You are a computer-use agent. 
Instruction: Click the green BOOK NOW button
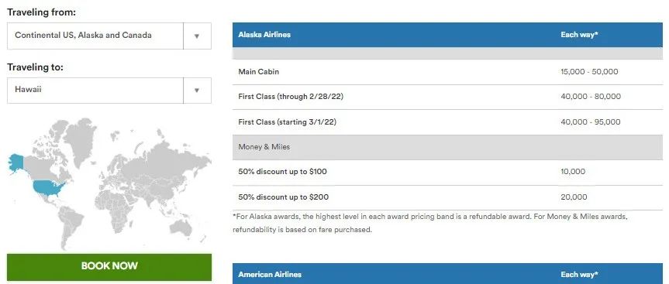pos(109,266)
